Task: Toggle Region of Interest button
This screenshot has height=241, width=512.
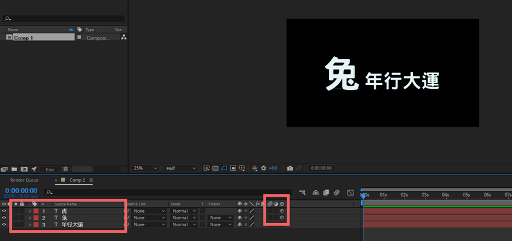Action: (233, 168)
